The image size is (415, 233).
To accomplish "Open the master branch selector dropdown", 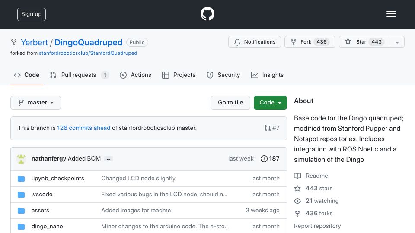I will 35,103.
